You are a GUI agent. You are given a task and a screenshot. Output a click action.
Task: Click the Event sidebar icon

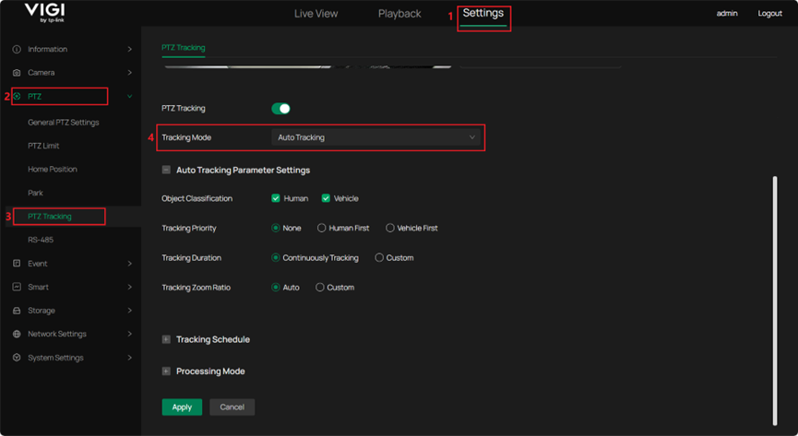click(x=17, y=264)
